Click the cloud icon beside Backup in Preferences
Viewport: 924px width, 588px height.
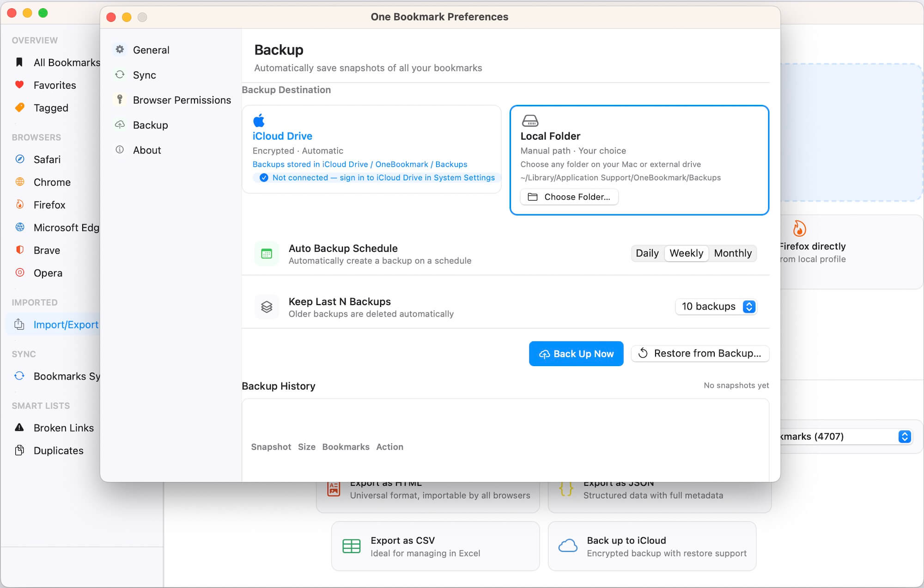120,124
